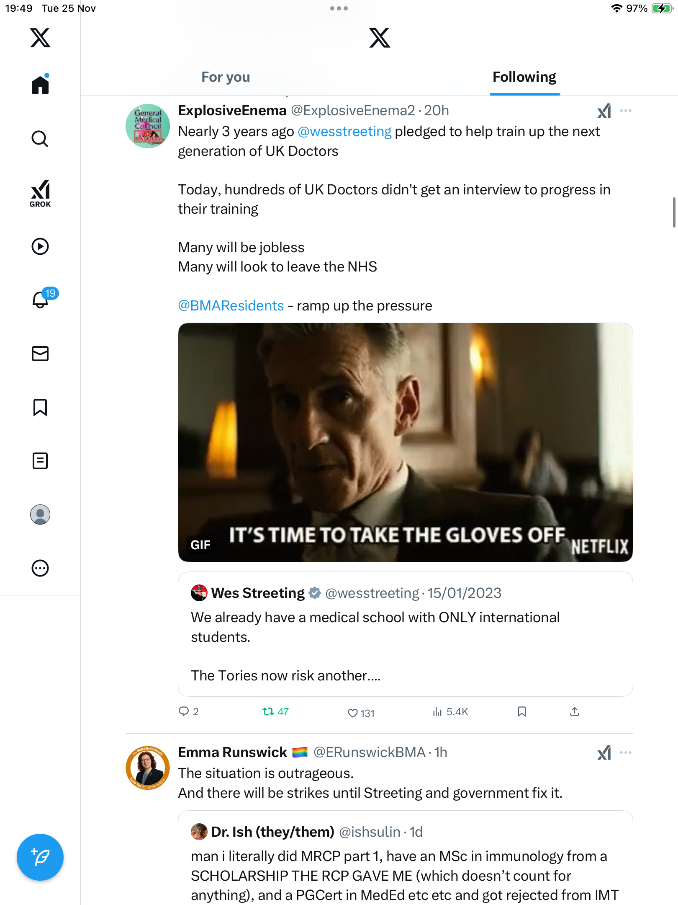Open the Search icon in sidebar
The height and width of the screenshot is (905, 678).
40,139
